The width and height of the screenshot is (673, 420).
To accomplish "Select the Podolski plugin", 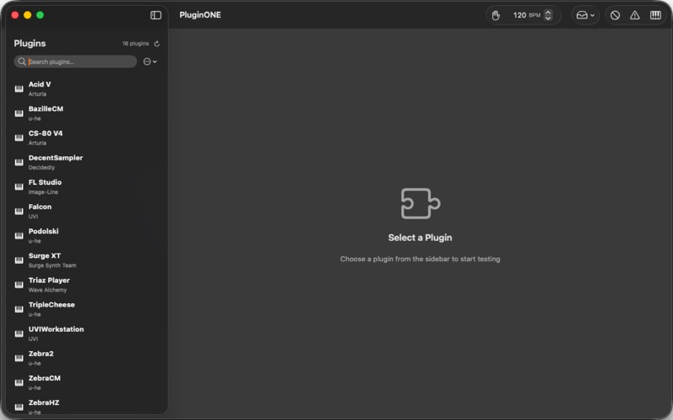I will pyautogui.click(x=86, y=235).
